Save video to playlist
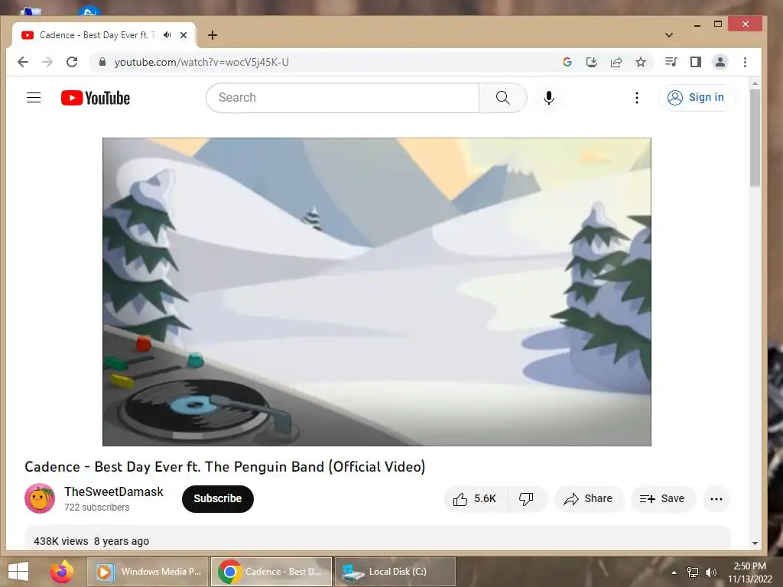783x587 pixels. click(662, 498)
